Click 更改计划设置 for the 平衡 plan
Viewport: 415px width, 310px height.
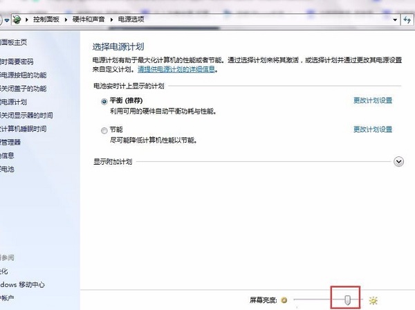click(373, 100)
